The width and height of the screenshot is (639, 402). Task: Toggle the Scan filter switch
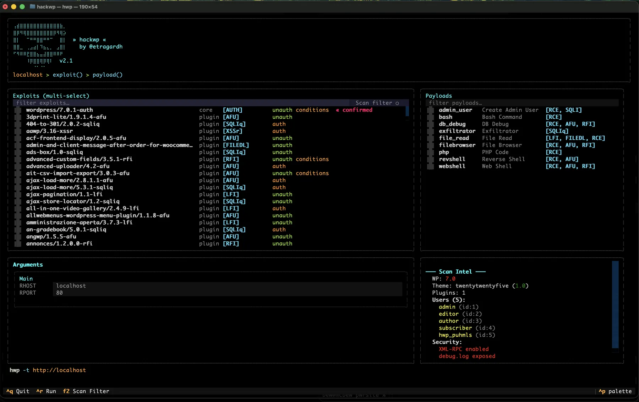pos(378,103)
